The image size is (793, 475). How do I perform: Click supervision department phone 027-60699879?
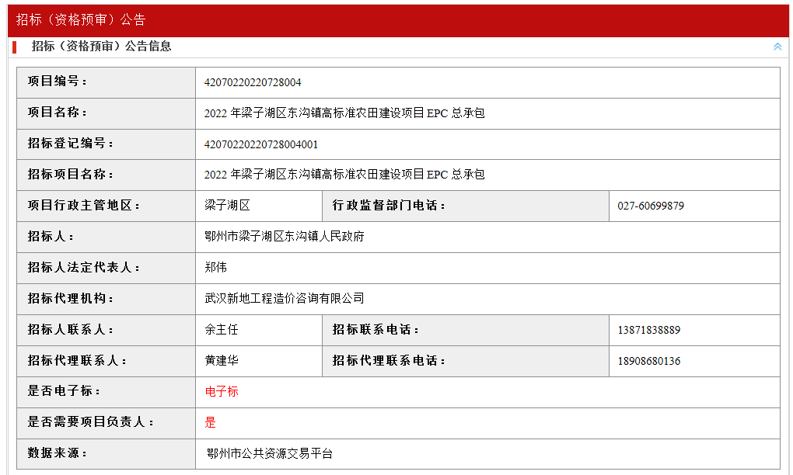click(651, 206)
